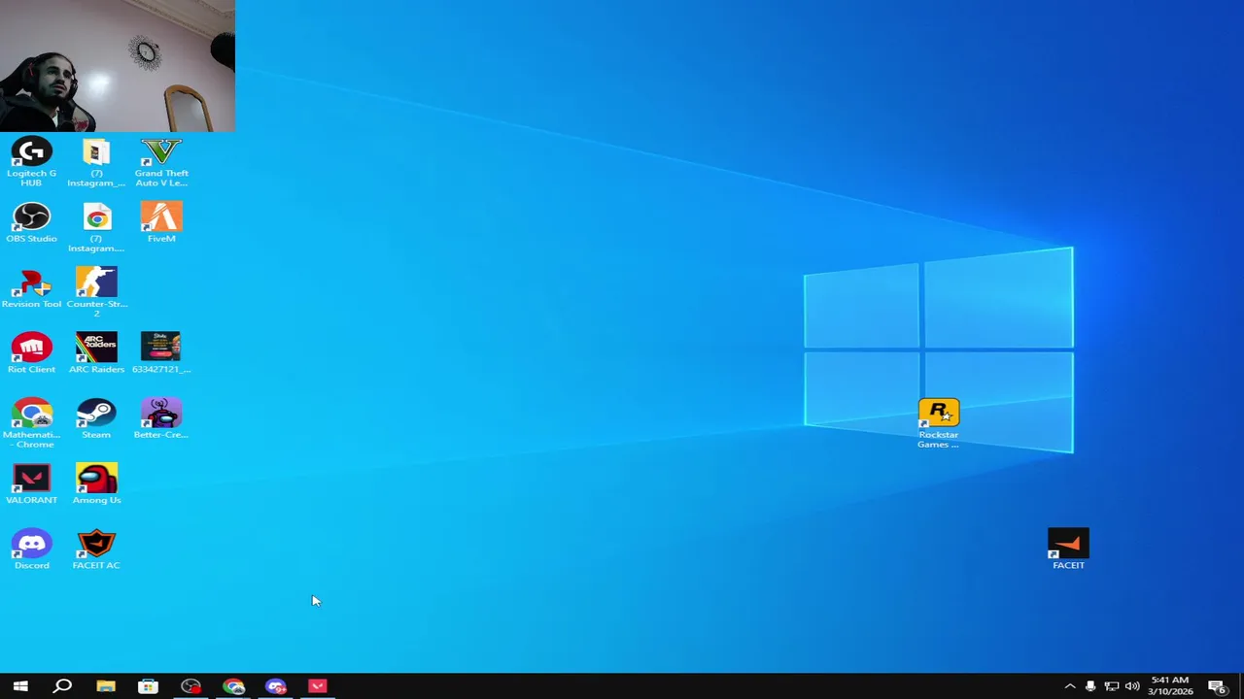Select the Steam desktop shortcut
The image size is (1244, 699).
96,418
